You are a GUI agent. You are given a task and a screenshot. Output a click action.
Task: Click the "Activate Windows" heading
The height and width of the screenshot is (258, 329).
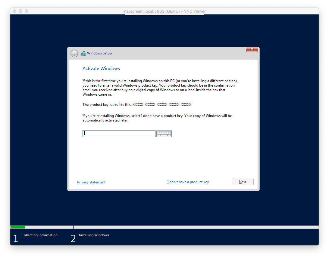101,69
